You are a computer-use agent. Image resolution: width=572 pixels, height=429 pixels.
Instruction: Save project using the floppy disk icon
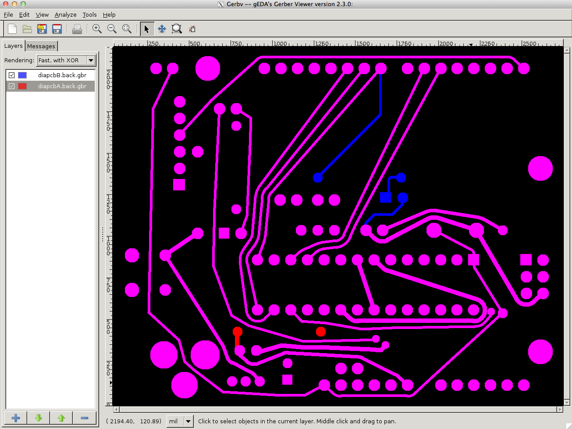57,29
